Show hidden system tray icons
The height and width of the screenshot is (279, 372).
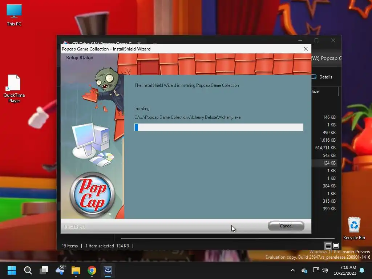[293, 270]
